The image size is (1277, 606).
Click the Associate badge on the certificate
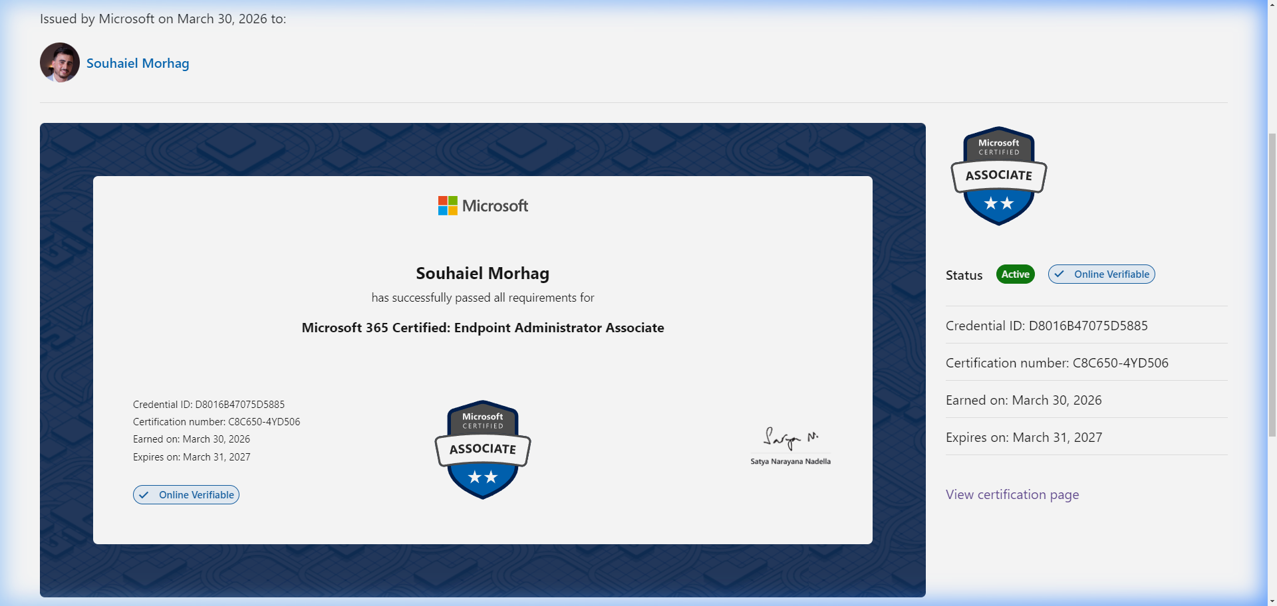tap(482, 450)
